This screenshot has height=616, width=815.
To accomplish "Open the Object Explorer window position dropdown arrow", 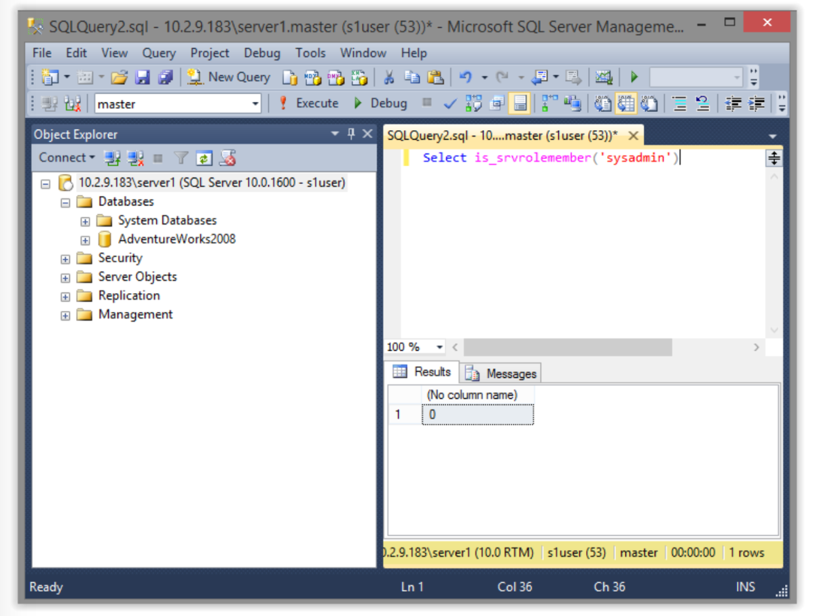I will (335, 134).
